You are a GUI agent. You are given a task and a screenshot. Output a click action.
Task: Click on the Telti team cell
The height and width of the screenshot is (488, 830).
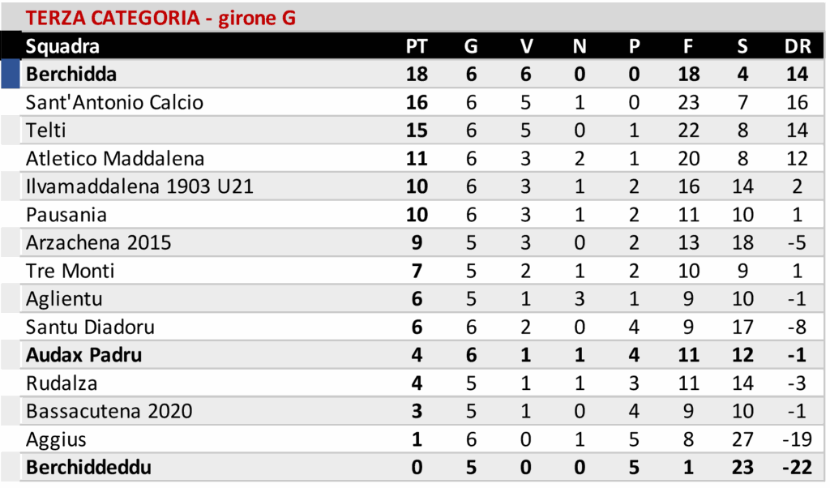[x=46, y=131]
